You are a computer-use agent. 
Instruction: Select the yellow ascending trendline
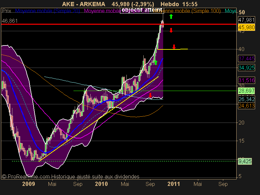(99, 119)
